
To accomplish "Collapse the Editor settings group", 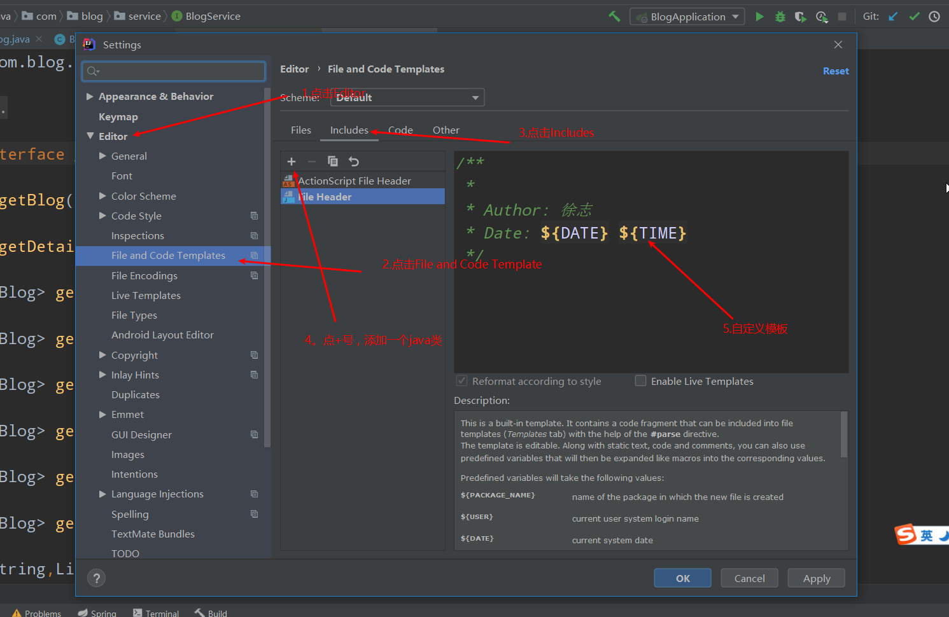I will 90,136.
